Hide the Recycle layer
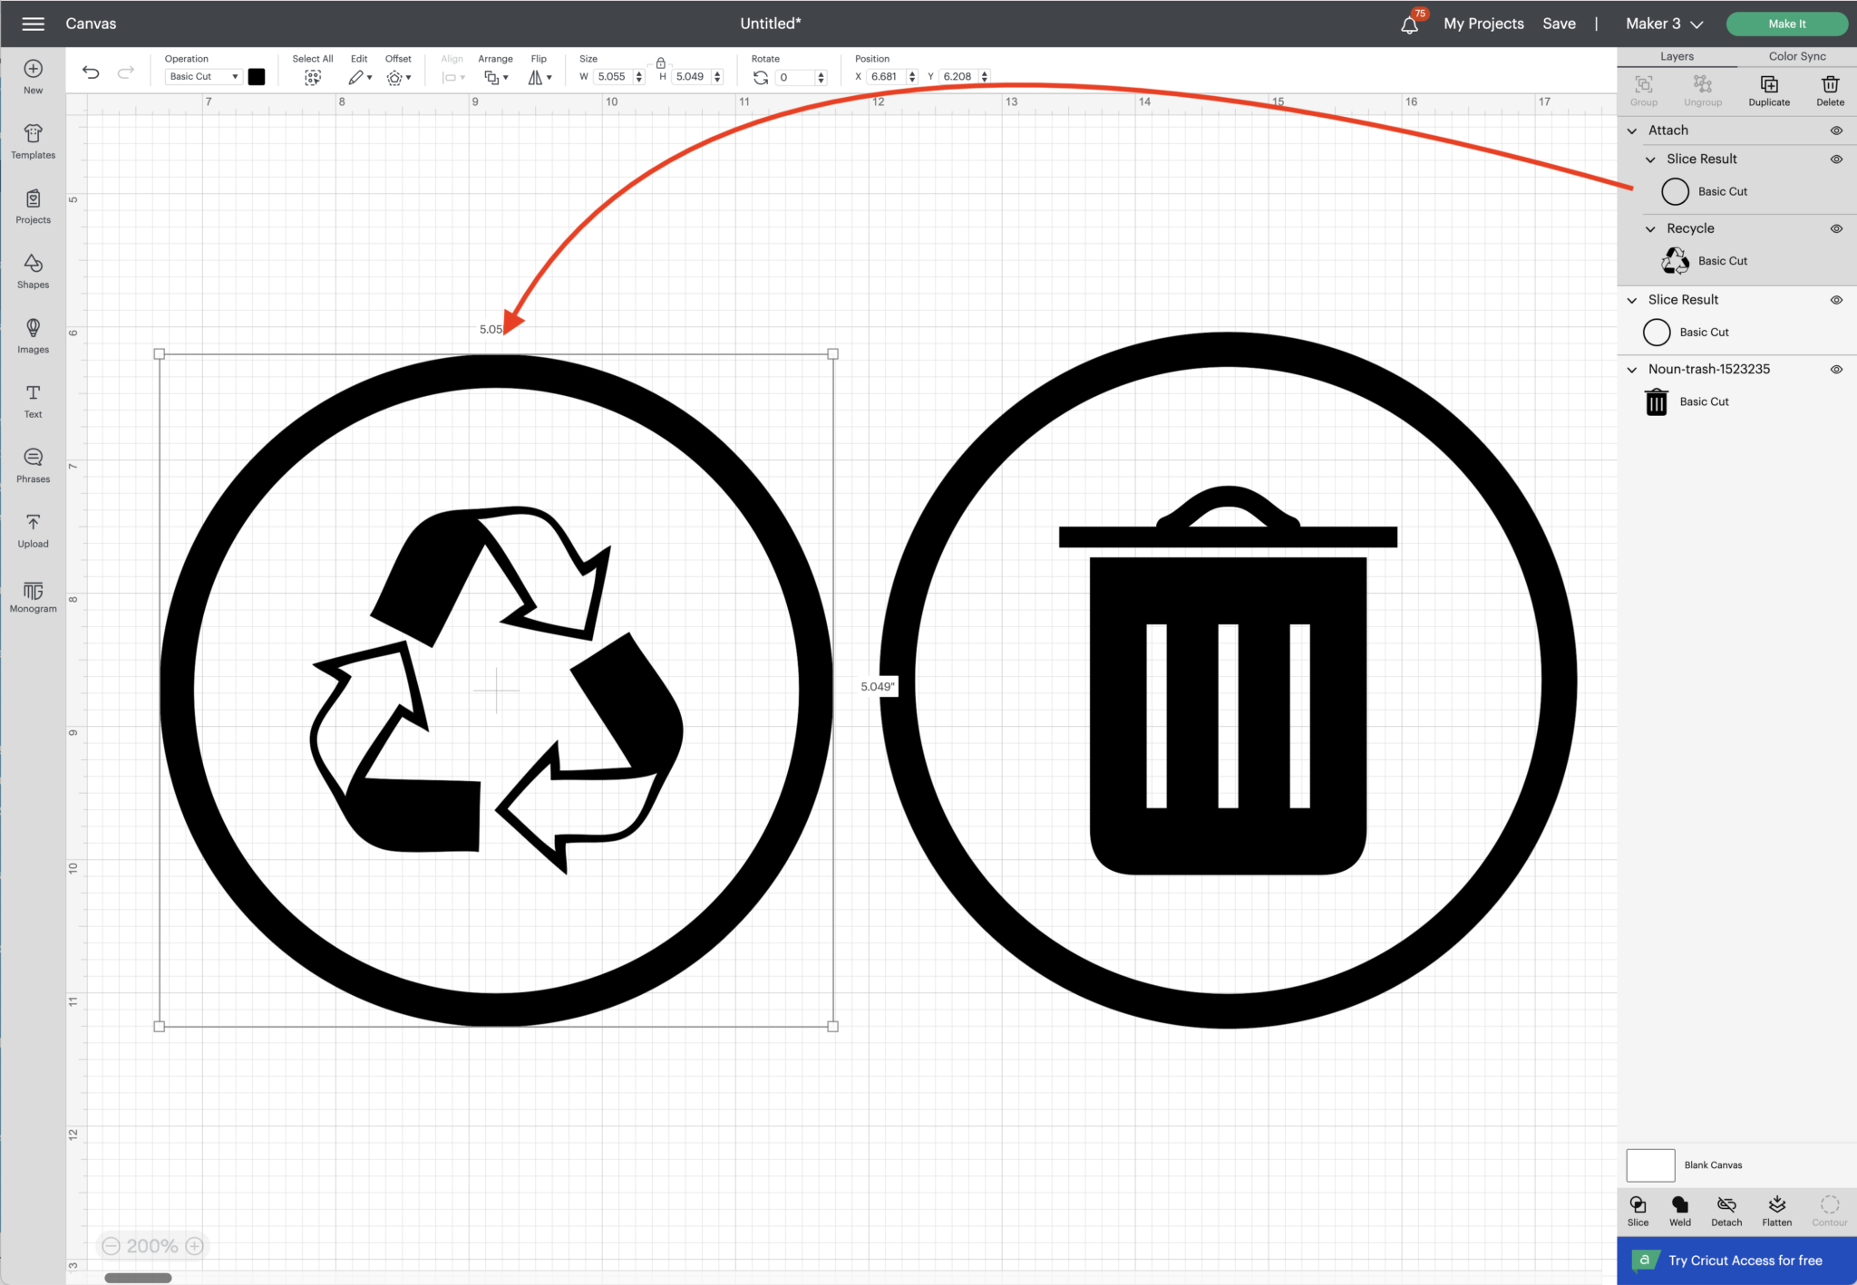Viewport: 1857px width, 1285px height. pyautogui.click(x=1836, y=228)
